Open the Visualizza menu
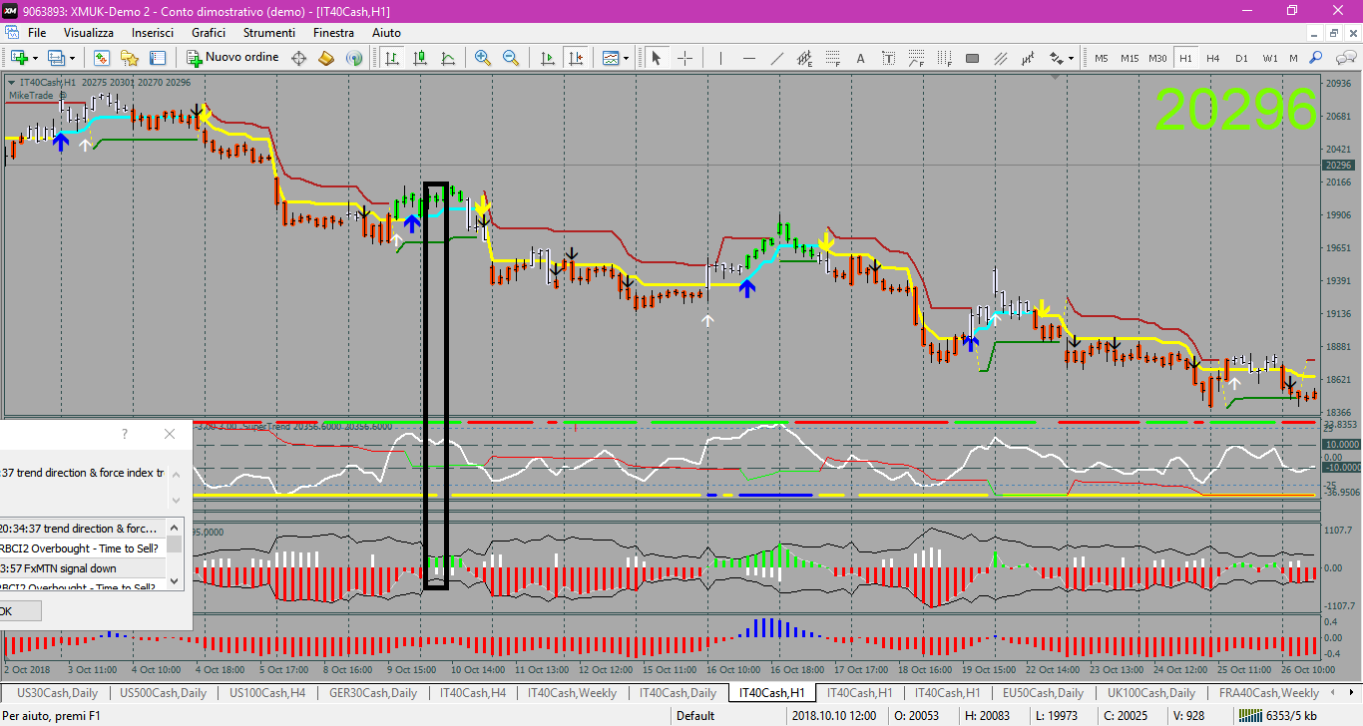 click(x=89, y=33)
